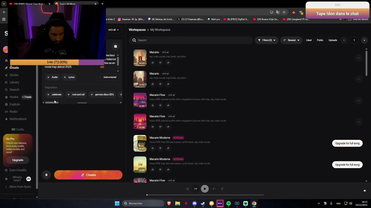Dislike the Macario 1:12 song

tap(160, 84)
